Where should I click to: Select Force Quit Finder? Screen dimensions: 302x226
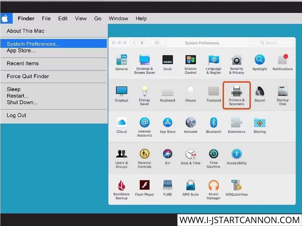click(x=54, y=76)
